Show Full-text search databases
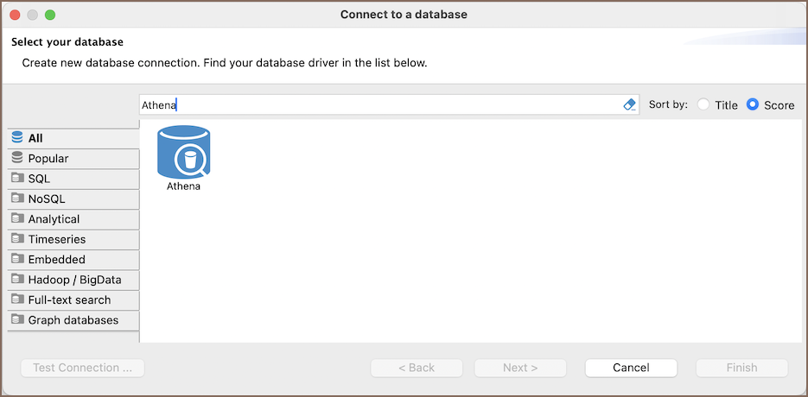Viewport: 808px width, 397px height. 69,300
